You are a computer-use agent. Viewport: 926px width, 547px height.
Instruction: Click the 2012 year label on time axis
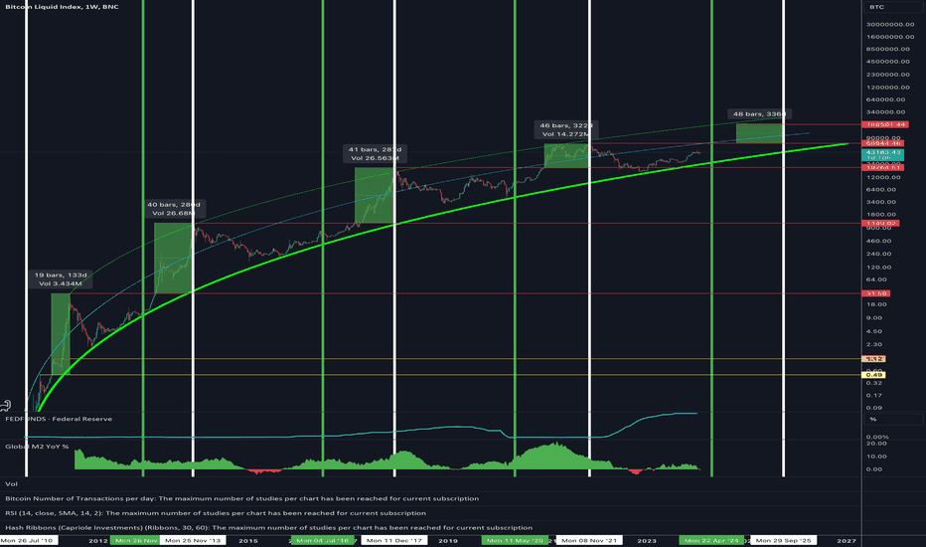pos(98,540)
